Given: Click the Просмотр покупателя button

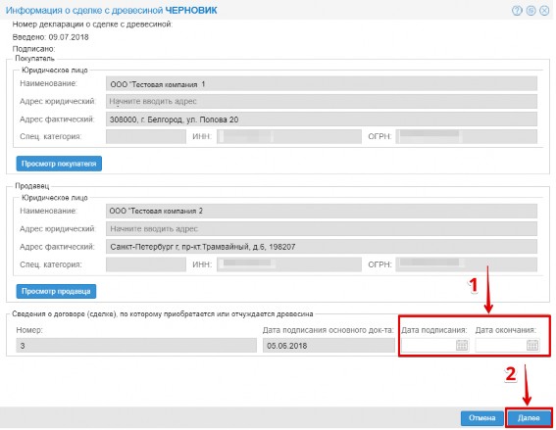Looking at the screenshot, I should coord(59,164).
